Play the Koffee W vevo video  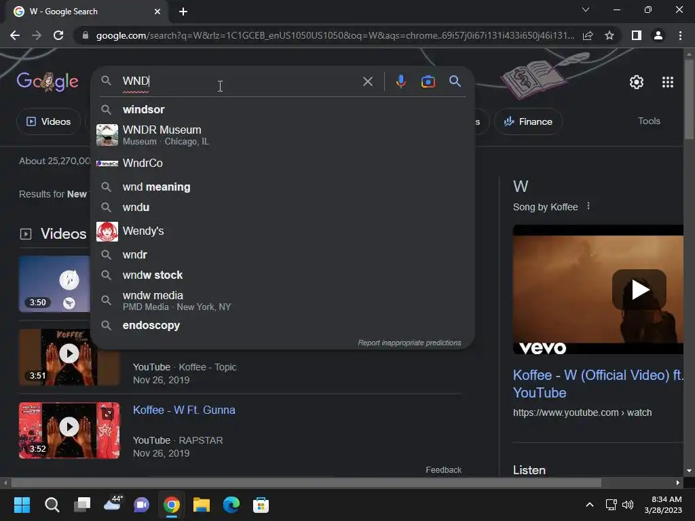click(x=639, y=290)
